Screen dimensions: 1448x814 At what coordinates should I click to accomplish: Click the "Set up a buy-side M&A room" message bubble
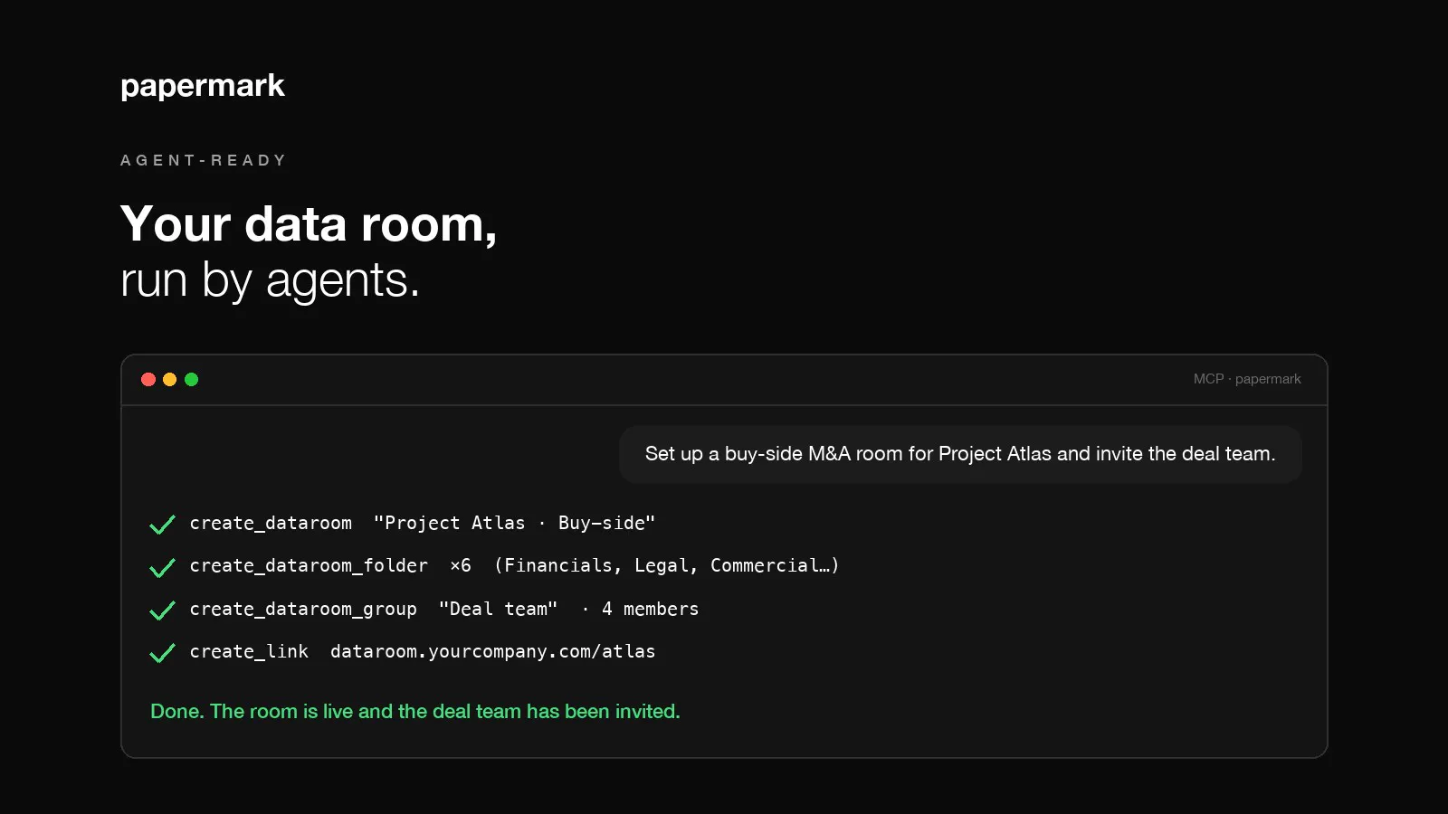click(960, 454)
